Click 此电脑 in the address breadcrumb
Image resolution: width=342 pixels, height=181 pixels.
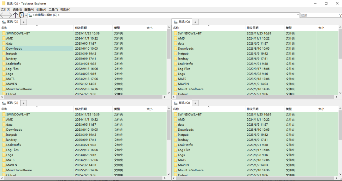pos(40,15)
